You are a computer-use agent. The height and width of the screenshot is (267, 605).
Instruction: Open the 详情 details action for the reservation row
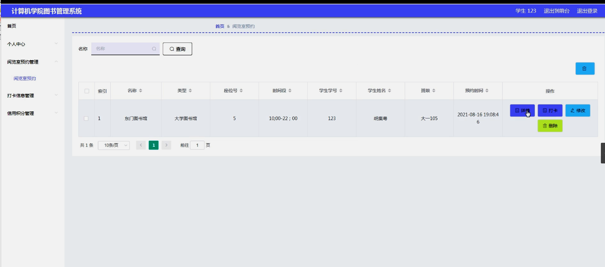pyautogui.click(x=522, y=110)
